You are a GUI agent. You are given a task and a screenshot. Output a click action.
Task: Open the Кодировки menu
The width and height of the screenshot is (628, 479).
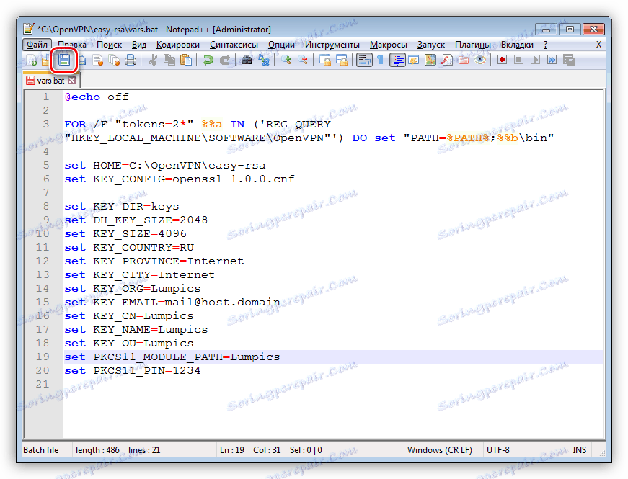point(178,45)
